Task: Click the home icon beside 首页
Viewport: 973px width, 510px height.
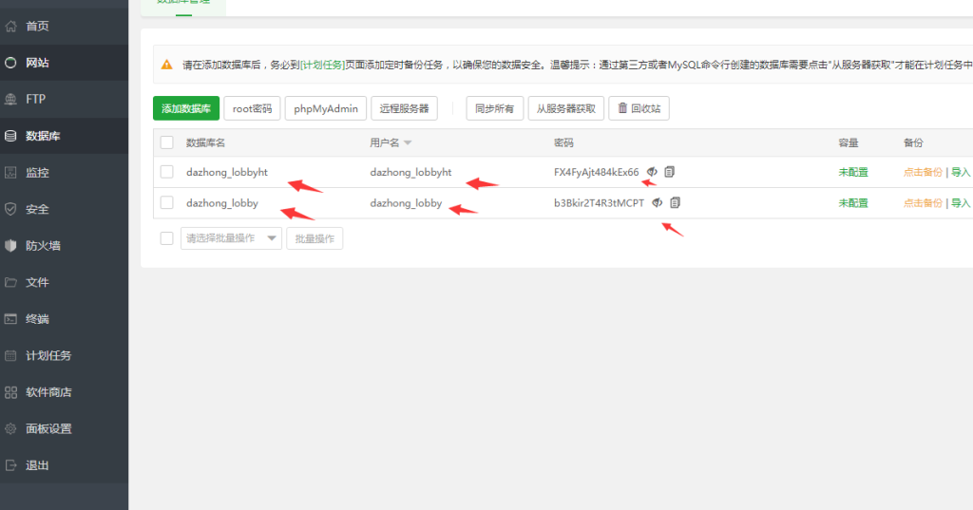Action: 10,26
